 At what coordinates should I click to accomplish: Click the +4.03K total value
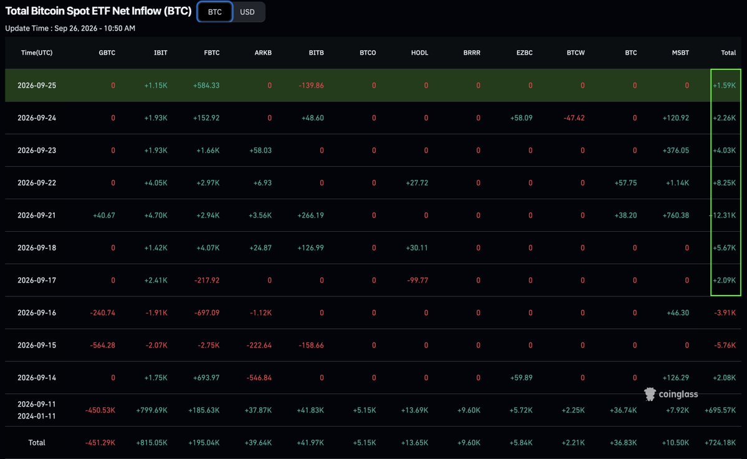tap(724, 151)
